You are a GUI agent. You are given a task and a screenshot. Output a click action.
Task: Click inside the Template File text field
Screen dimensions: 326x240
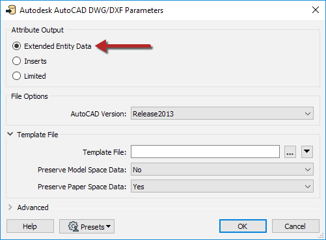point(205,152)
